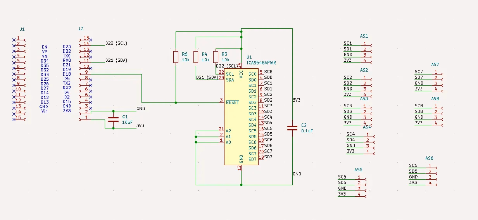Select the AS6 connector reference
Viewport: 478px width, 220px height.
(x=429, y=158)
